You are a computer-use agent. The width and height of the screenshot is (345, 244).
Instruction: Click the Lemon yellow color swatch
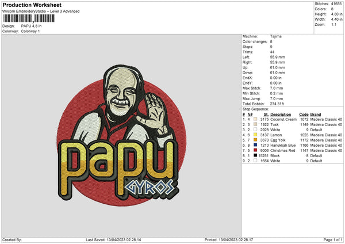pos(255,135)
